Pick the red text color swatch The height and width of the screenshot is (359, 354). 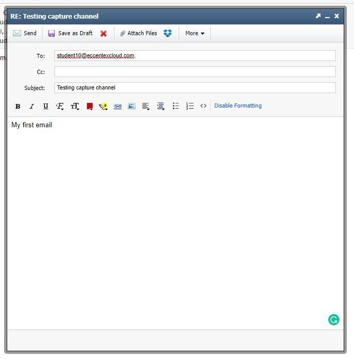[x=90, y=106]
